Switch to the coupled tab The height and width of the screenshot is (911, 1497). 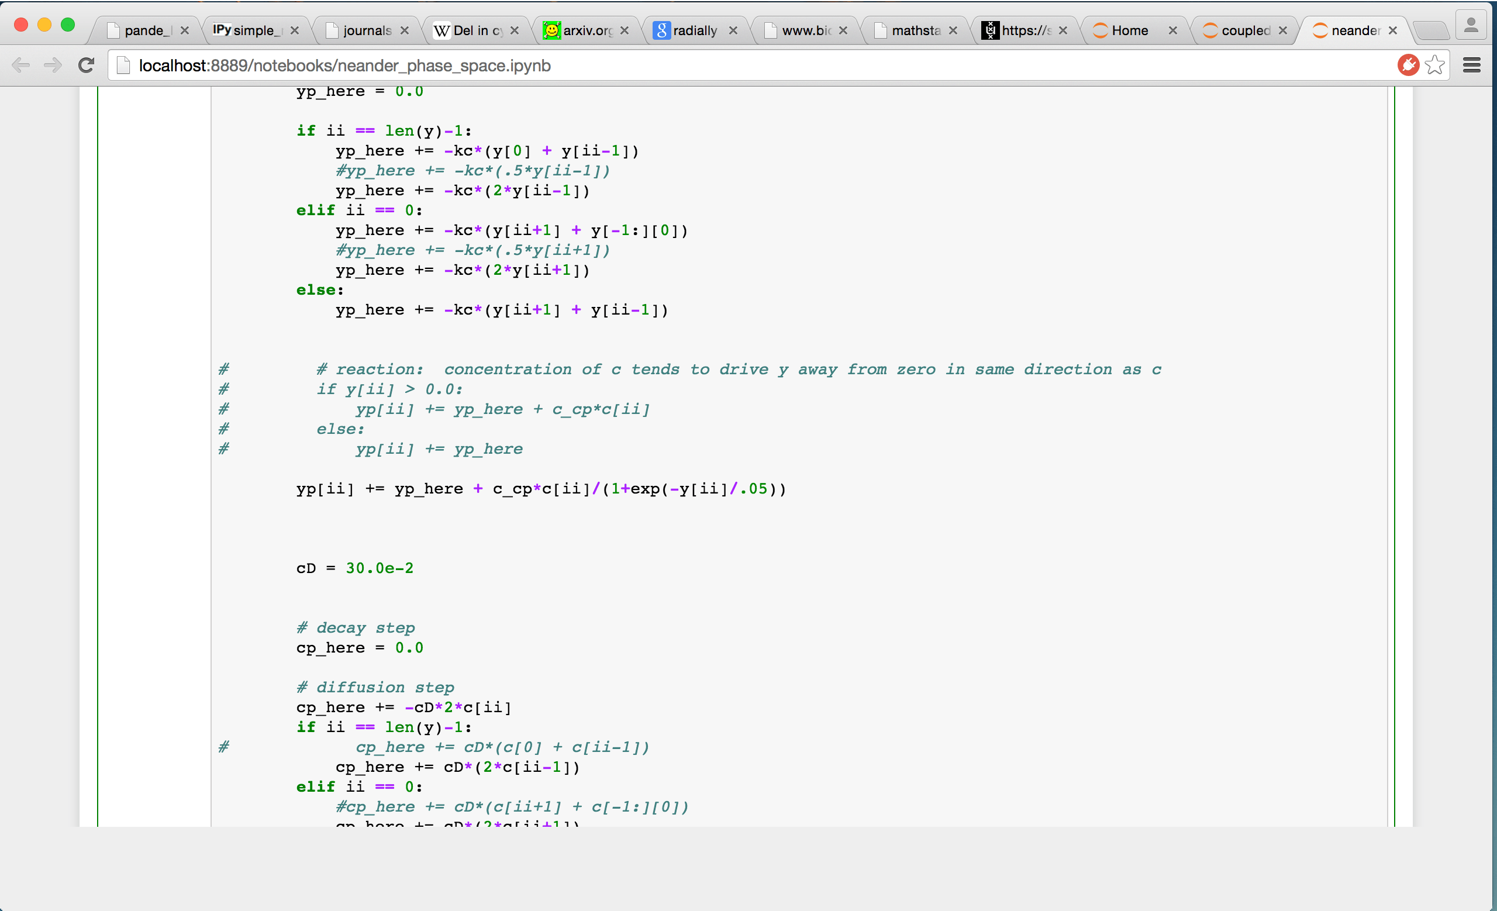1246,30
